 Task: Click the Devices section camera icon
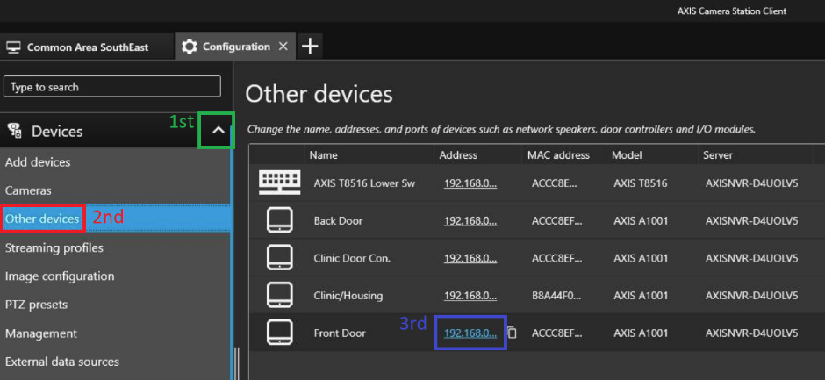[15, 131]
